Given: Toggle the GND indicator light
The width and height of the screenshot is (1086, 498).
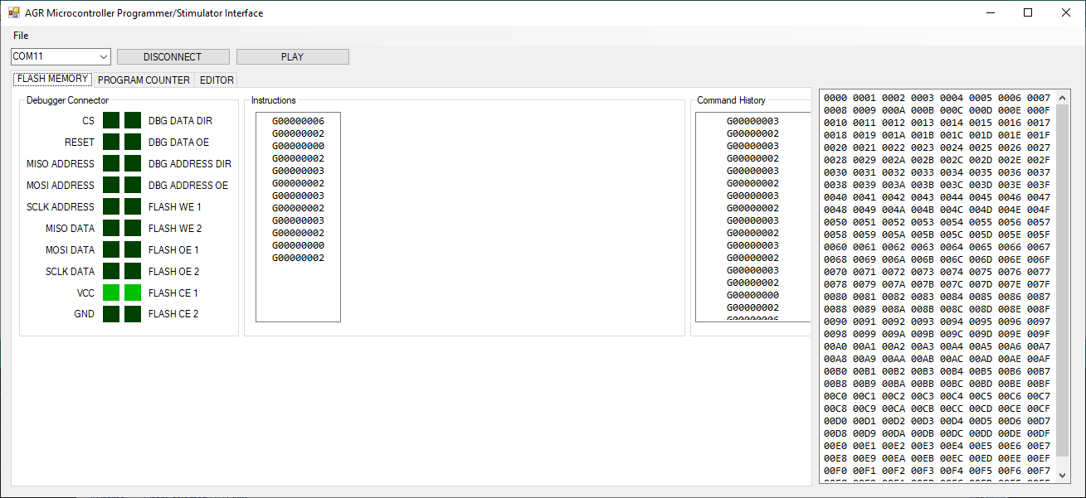Looking at the screenshot, I should (x=111, y=313).
